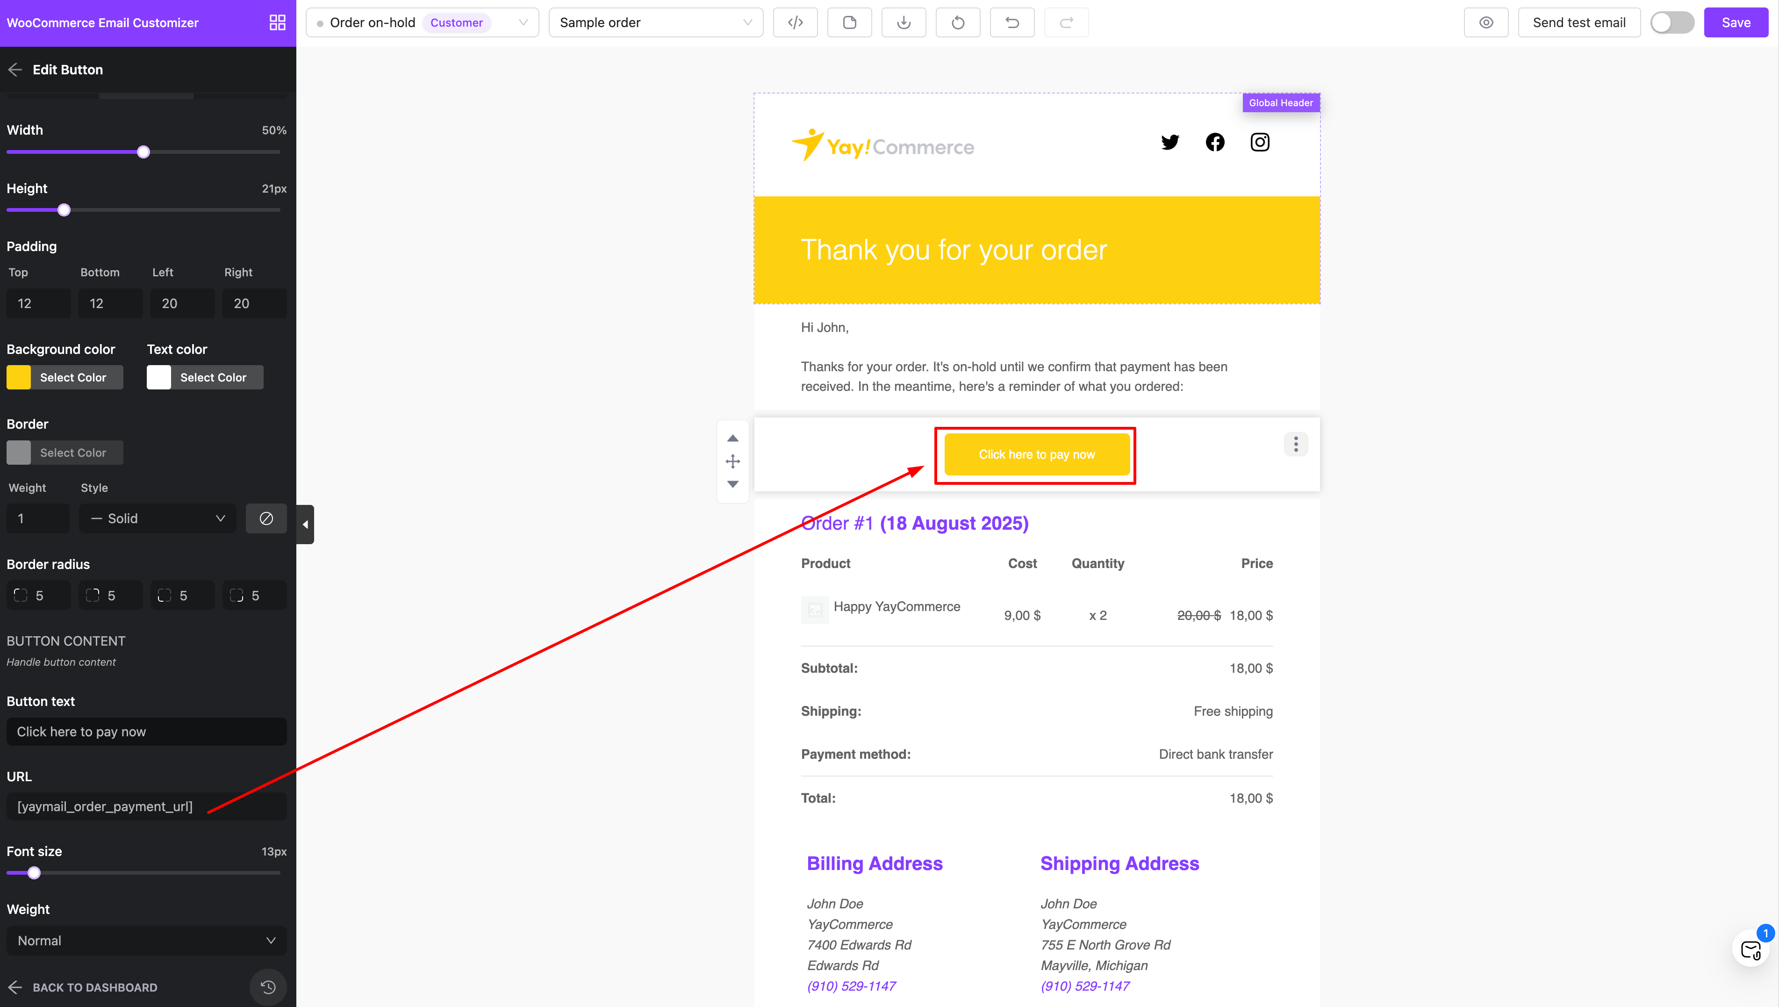Toggle preview with the eye icon
The height and width of the screenshot is (1007, 1779).
pos(1486,23)
